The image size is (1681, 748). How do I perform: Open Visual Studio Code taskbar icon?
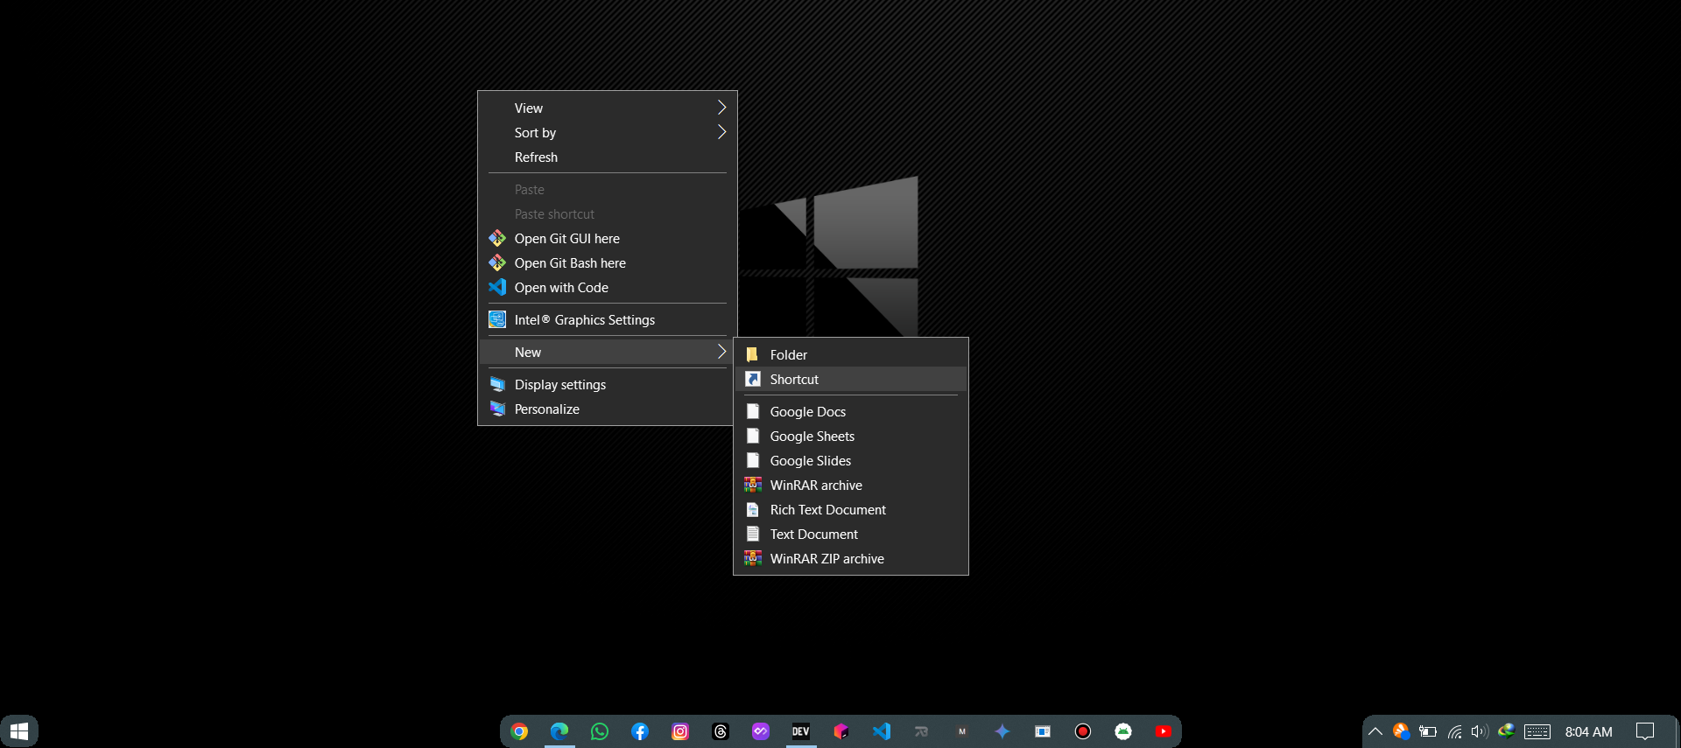click(882, 731)
